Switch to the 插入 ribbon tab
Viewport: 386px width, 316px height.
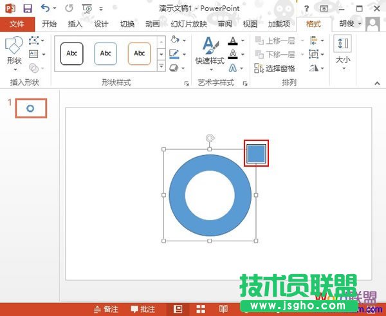click(75, 24)
